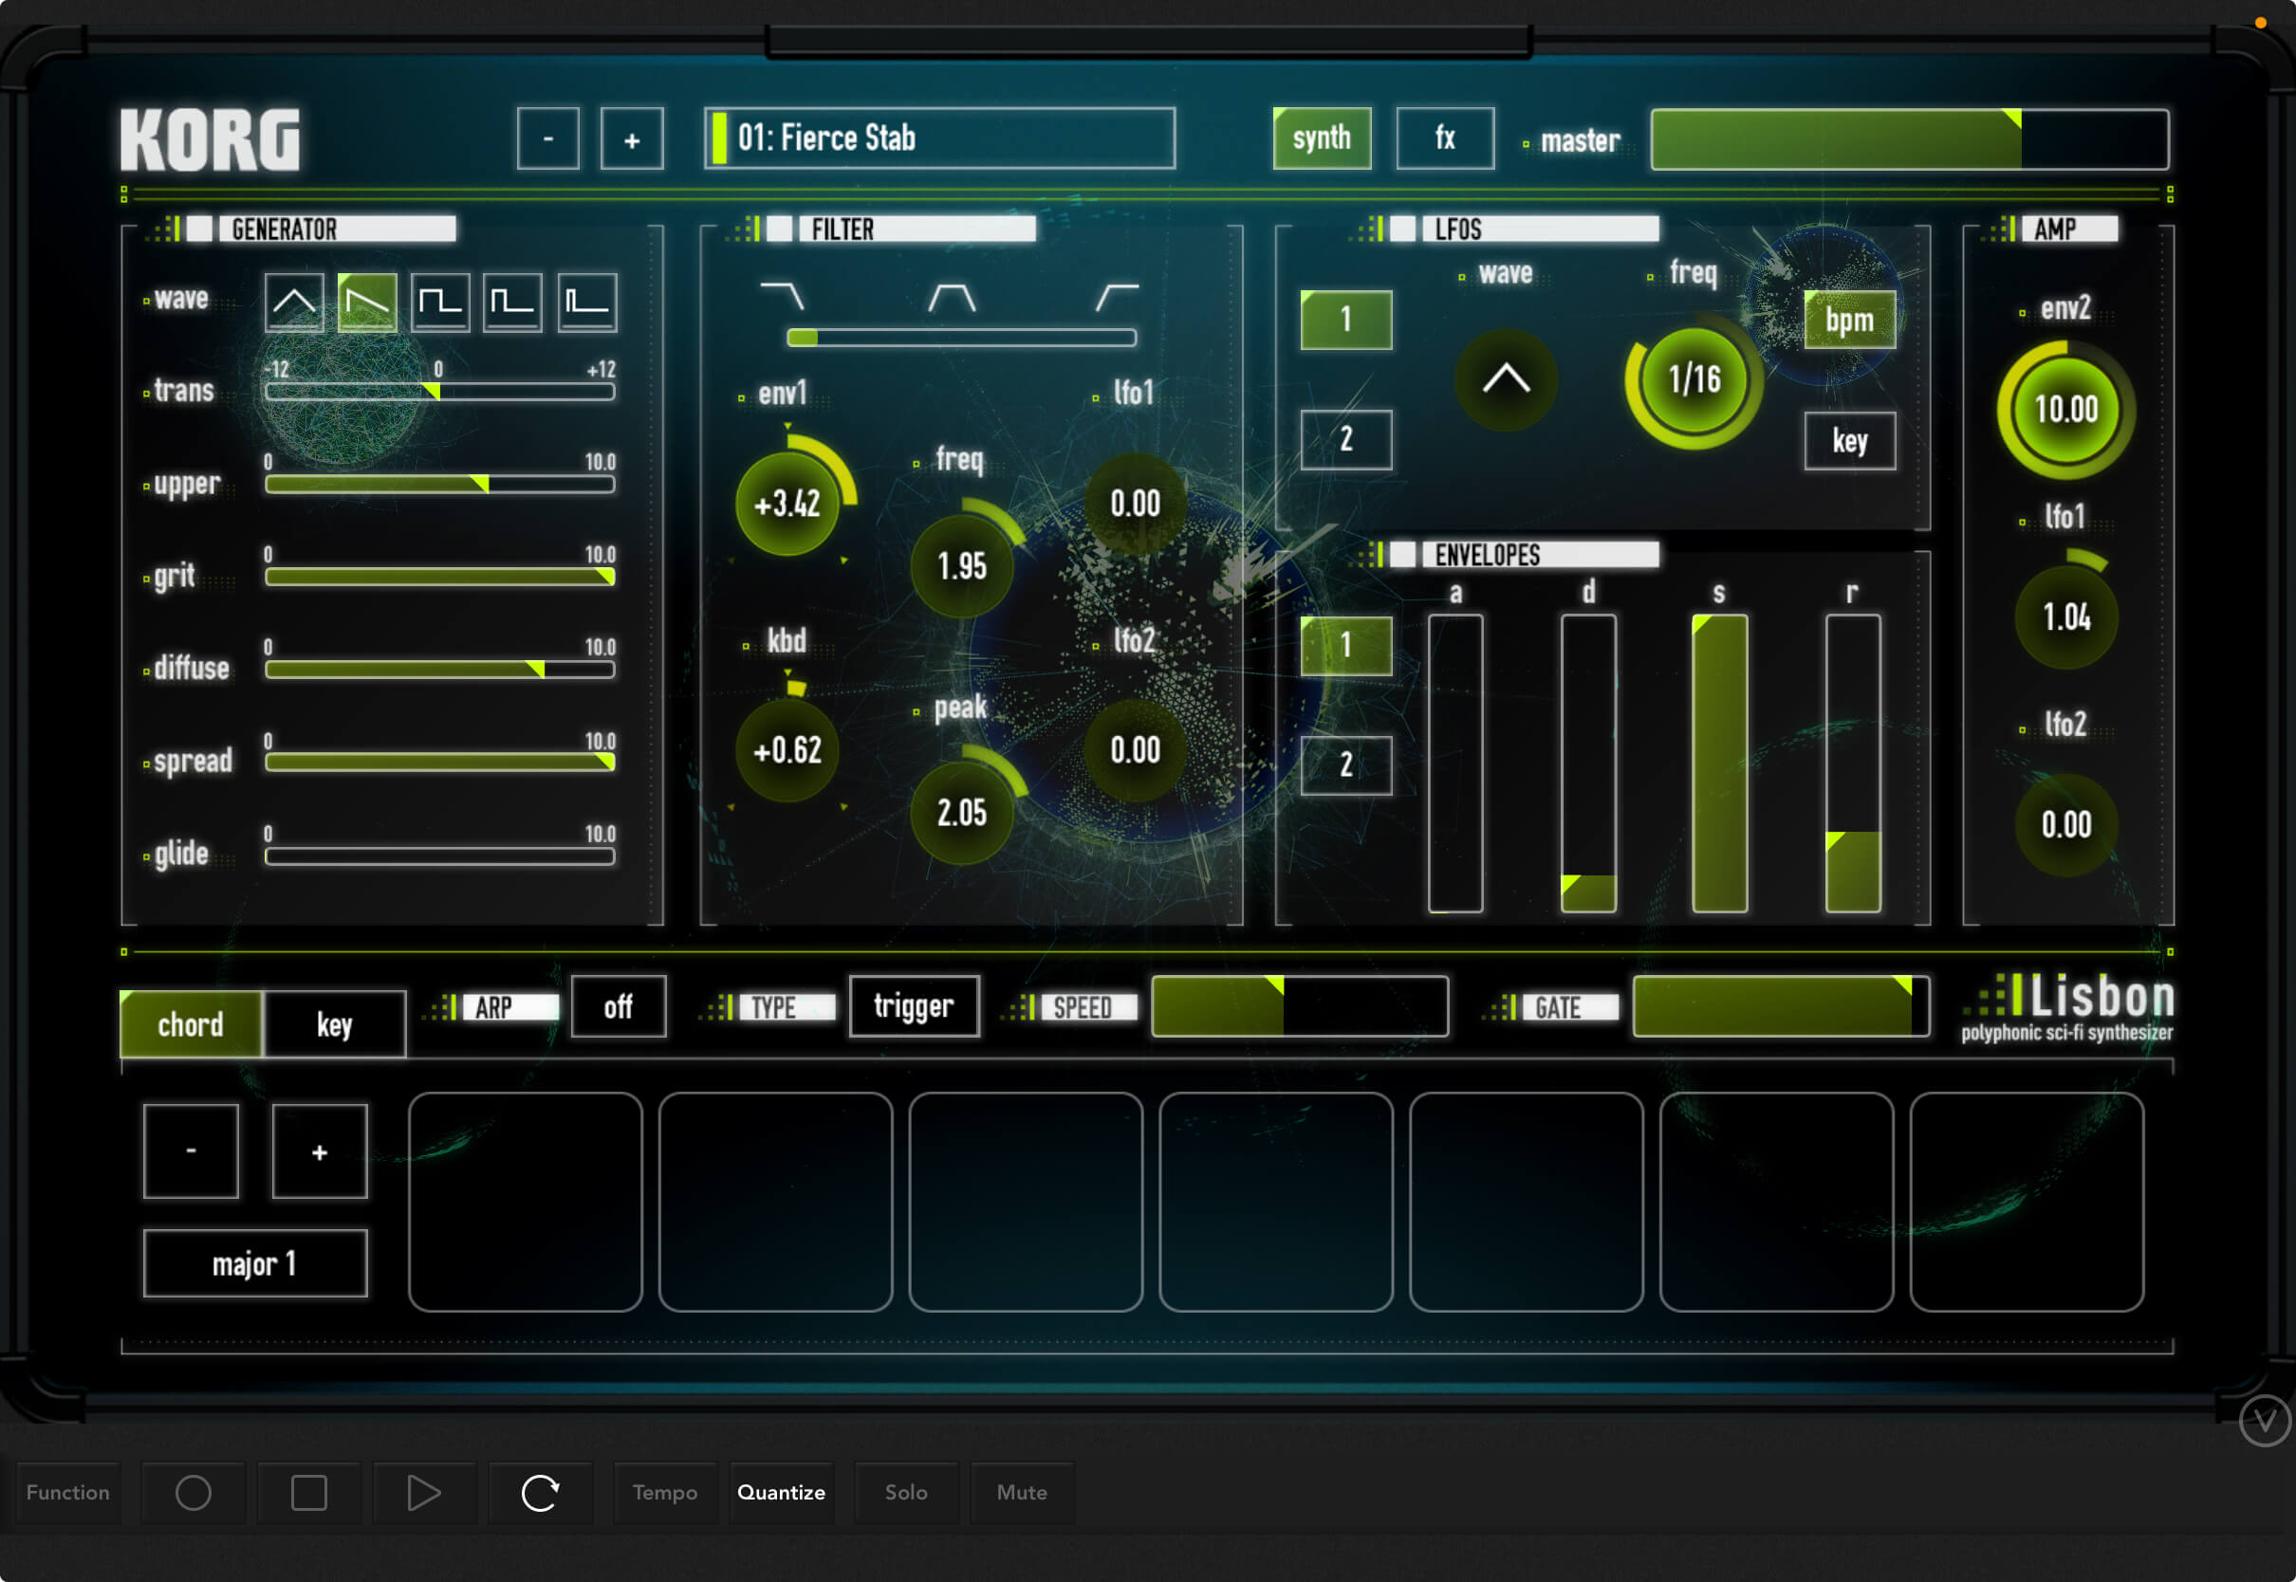Click the amp lfo1 knob showing 1.04
This screenshot has height=1582, width=2296.
(x=2066, y=617)
